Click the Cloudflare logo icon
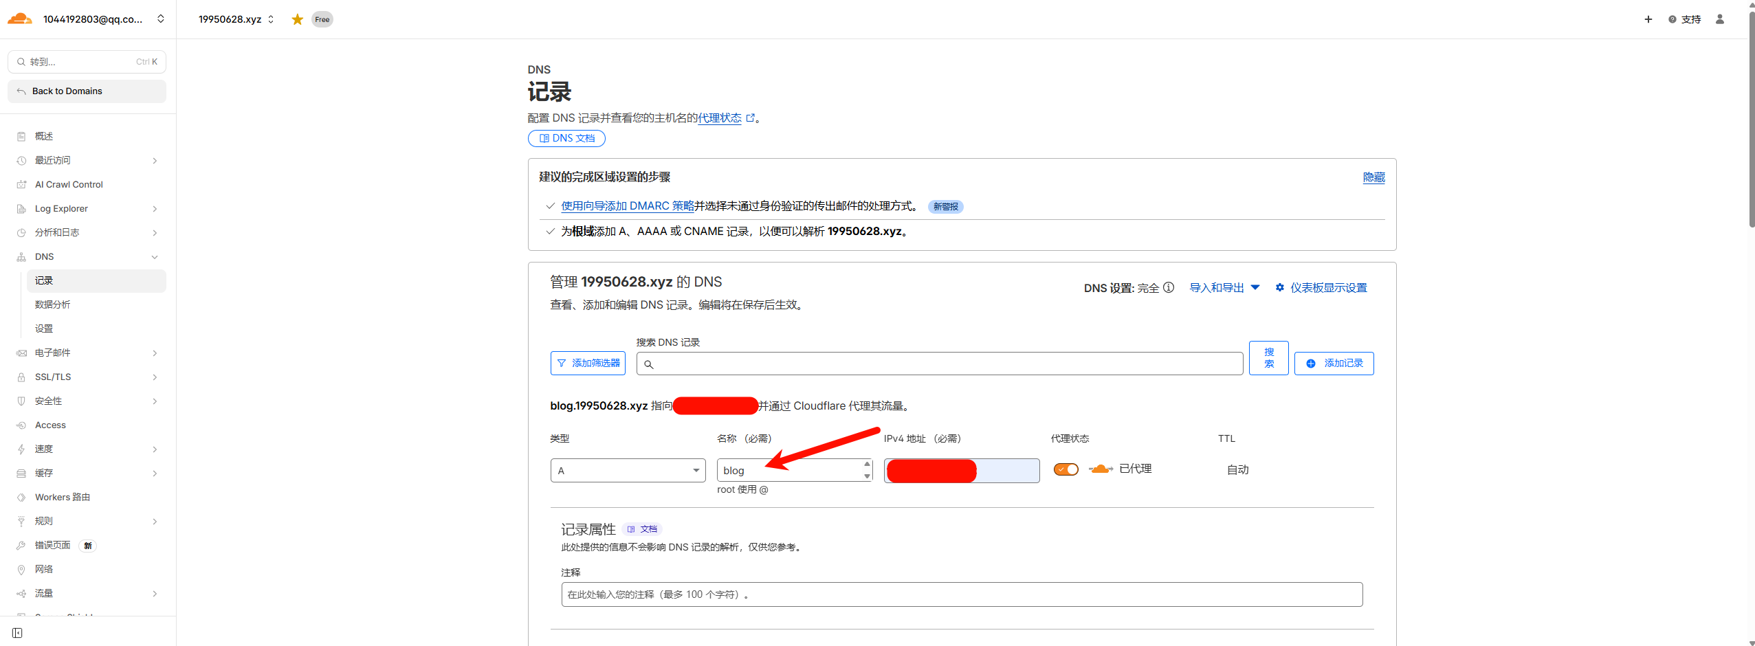The height and width of the screenshot is (646, 1755). tap(19, 19)
